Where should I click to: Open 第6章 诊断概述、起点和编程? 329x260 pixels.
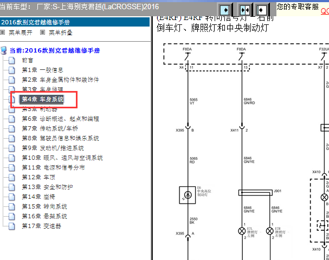60,119
